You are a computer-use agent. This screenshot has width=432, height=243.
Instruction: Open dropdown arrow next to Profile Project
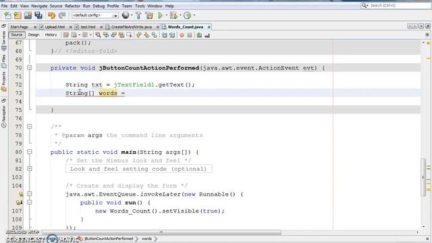(194, 16)
